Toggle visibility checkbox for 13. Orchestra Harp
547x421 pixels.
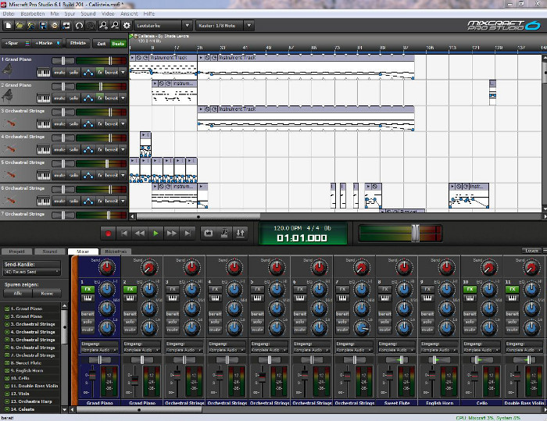6,401
